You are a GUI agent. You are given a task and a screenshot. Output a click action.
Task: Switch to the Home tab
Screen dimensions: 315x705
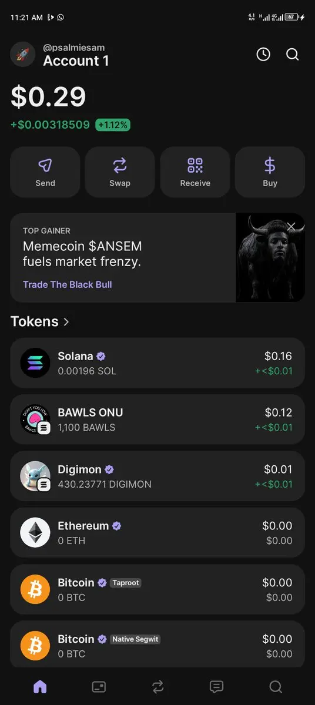[x=40, y=686]
